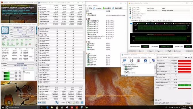Click the GPU-Z screenshot camera icon
The image size is (193, 109).
186,58
